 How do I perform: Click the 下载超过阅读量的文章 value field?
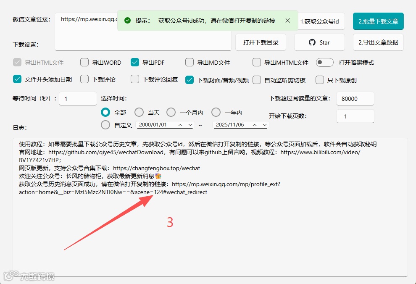point(355,99)
